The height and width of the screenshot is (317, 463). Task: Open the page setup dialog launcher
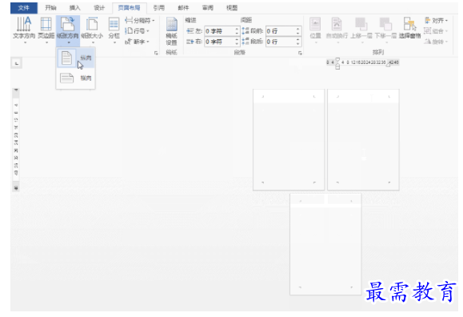point(156,53)
